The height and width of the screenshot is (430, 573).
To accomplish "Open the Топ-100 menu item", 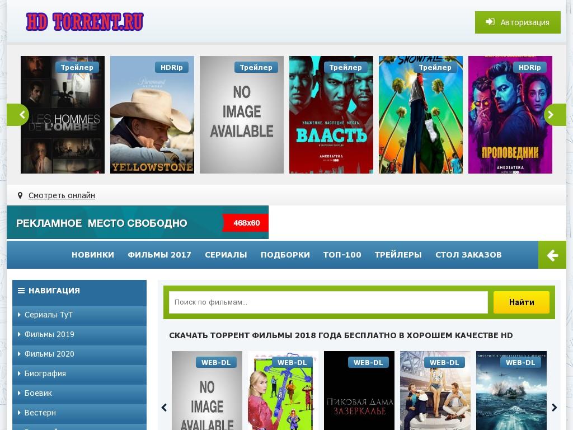I will click(342, 255).
